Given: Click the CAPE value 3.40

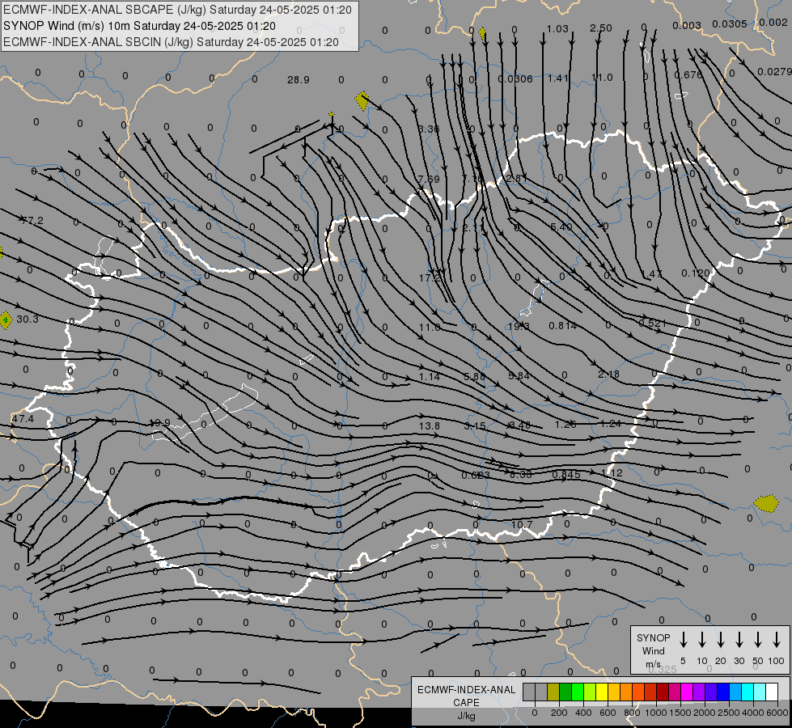Looking at the screenshot, I should click(x=519, y=425).
